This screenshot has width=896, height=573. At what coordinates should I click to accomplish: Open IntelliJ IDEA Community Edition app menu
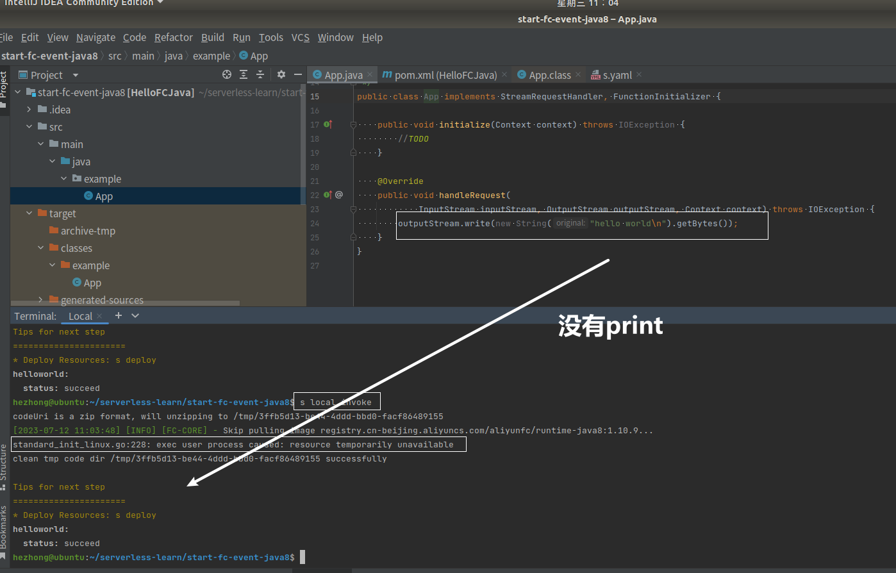pyautogui.click(x=84, y=3)
